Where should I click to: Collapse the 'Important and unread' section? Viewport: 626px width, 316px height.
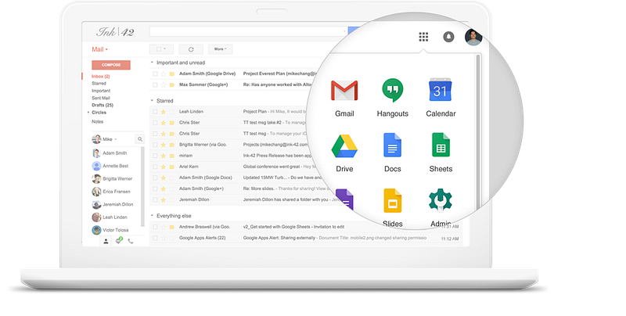pos(152,63)
